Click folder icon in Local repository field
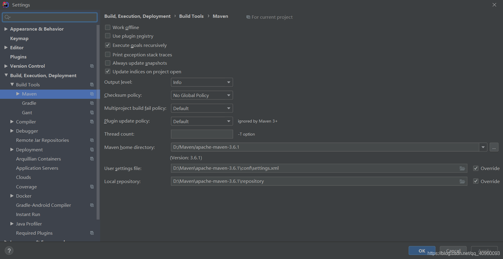503x259 pixels. (x=462, y=182)
